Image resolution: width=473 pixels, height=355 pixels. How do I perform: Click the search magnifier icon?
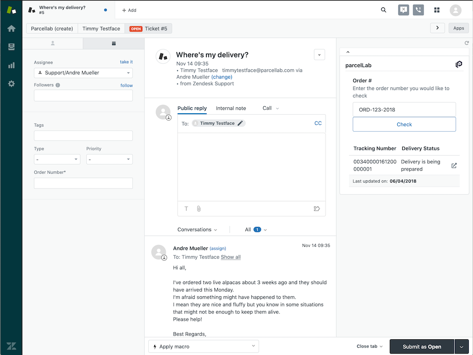383,10
